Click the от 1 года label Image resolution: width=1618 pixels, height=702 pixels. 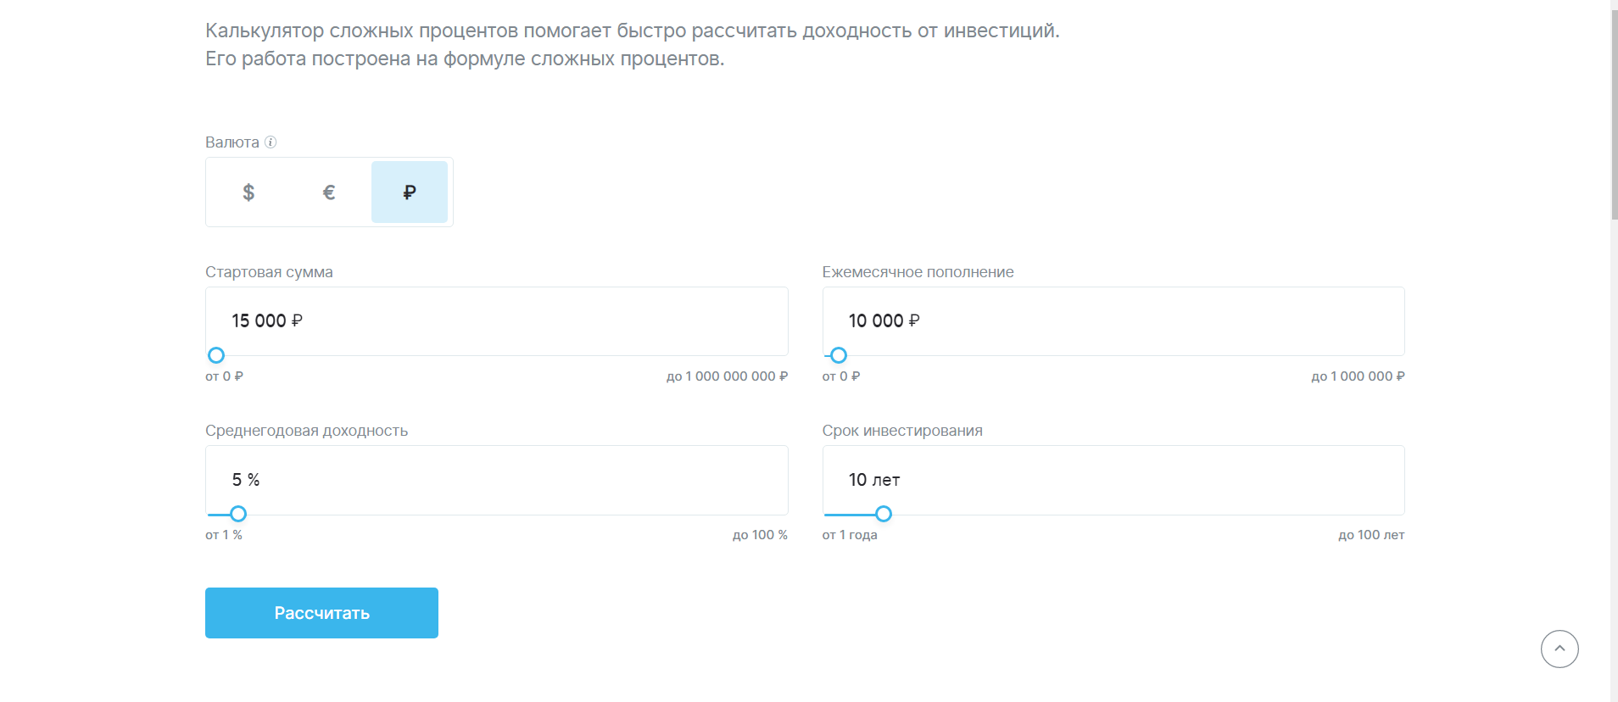coord(849,534)
